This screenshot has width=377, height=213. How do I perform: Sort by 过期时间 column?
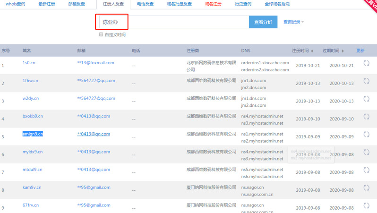coord(333,51)
